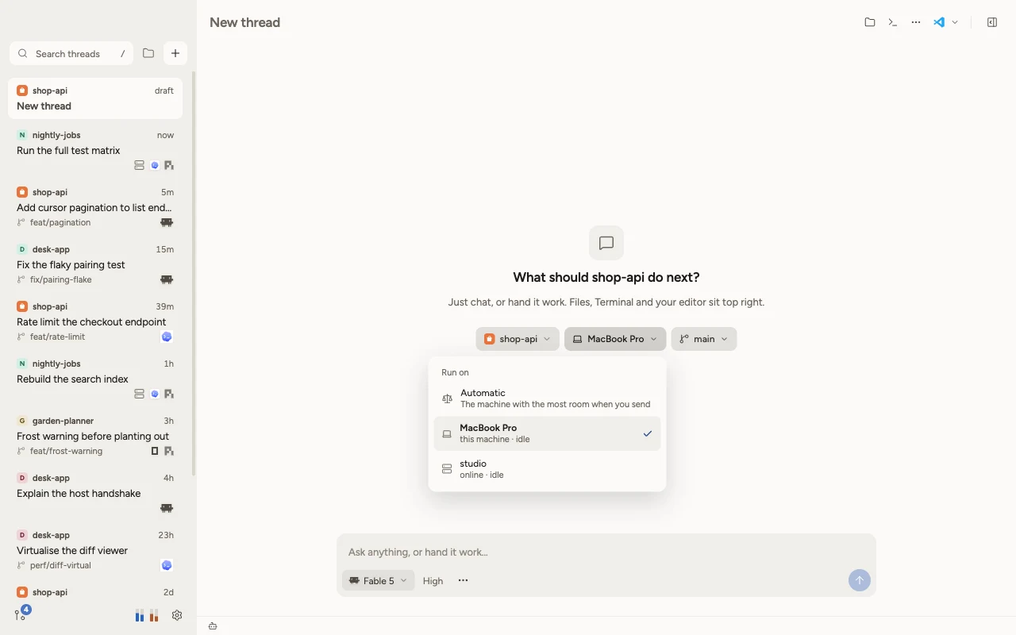
Task: Click the garden-planner project label
Action: point(63,421)
